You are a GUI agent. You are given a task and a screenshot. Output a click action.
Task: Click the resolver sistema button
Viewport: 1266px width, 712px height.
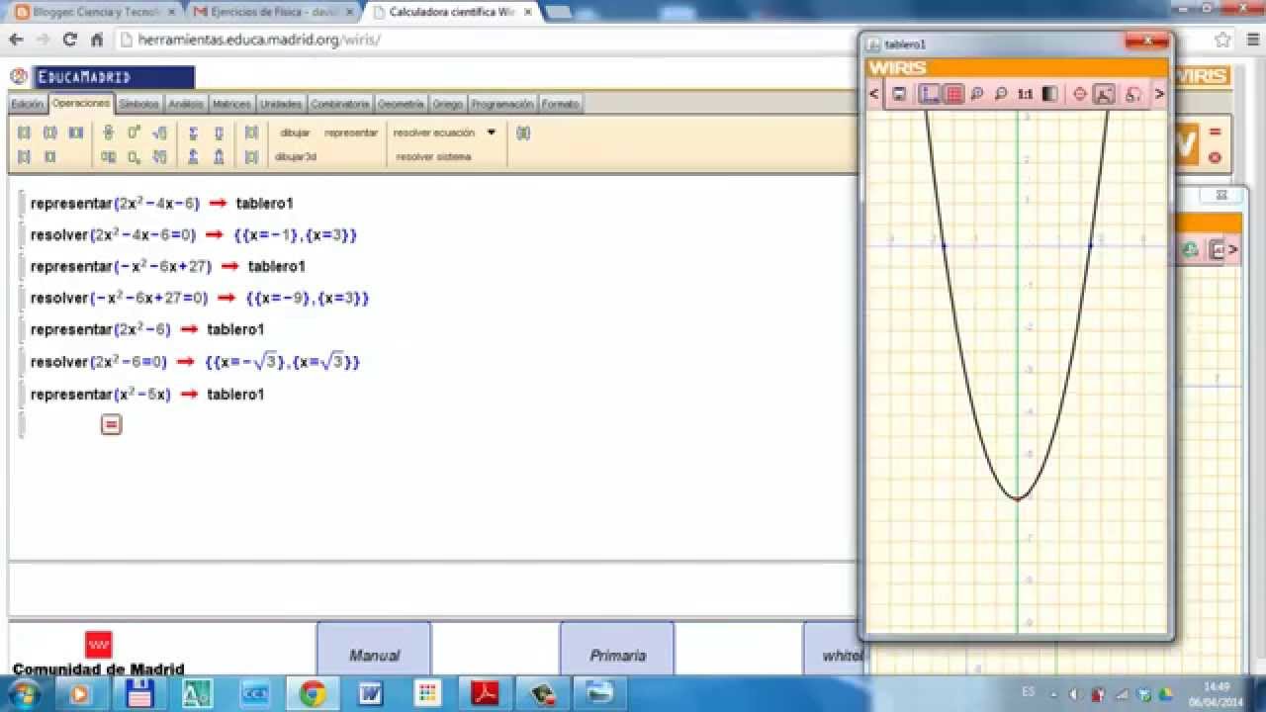pos(433,156)
